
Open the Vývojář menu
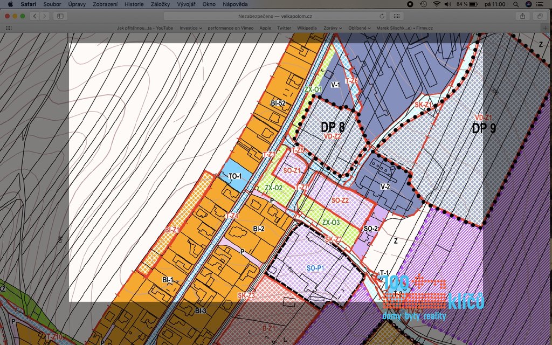pos(186,4)
